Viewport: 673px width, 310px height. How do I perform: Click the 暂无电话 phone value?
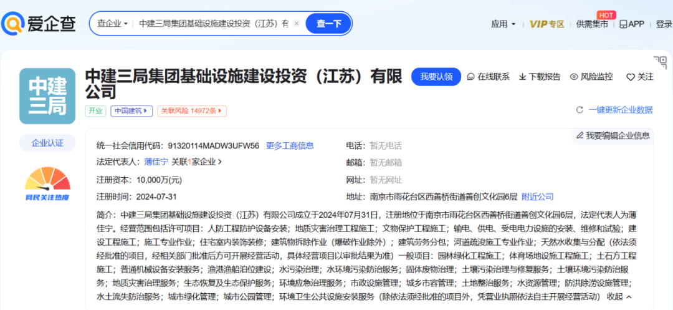click(386, 145)
